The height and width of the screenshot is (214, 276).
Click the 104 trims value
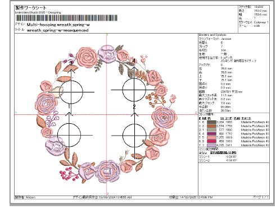(x=223, y=50)
